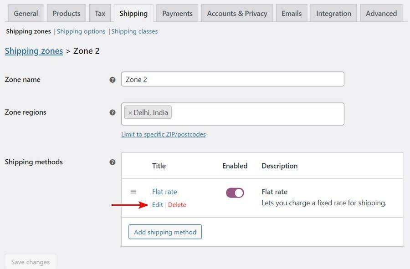Viewport: 410px width, 269px height.
Task: Click the Flat rate drag handle icon
Action: (x=133, y=192)
